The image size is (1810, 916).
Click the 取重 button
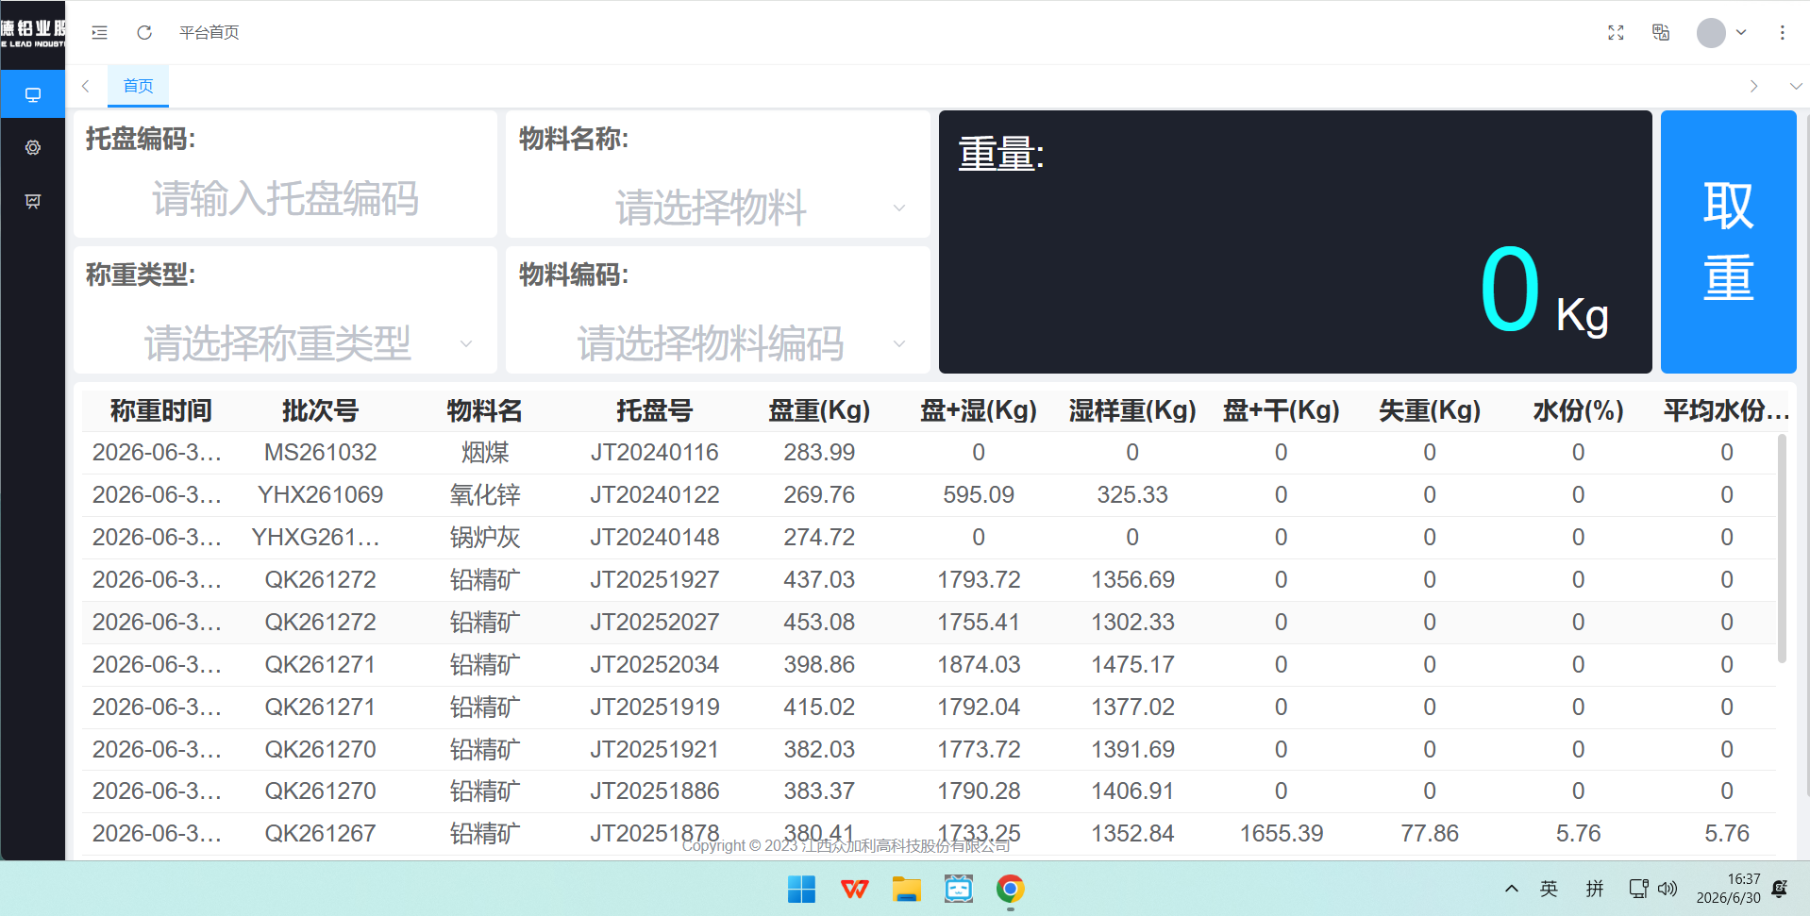click(x=1728, y=241)
